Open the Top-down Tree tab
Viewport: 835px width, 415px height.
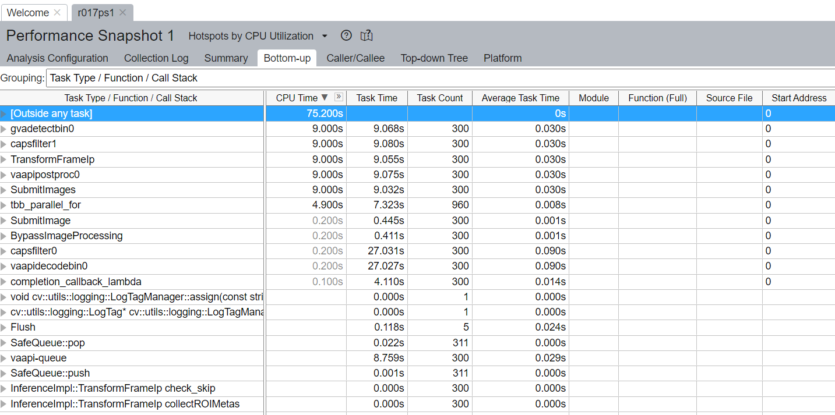tap(434, 58)
